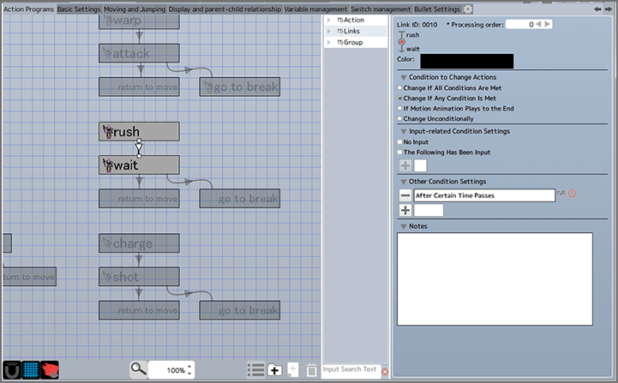Decrease processing order with left arrow

(538, 25)
